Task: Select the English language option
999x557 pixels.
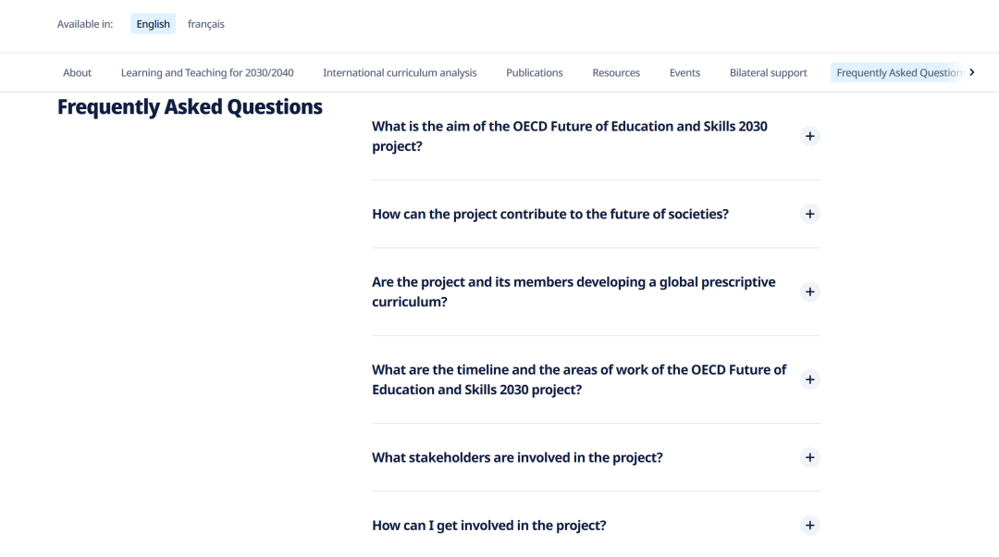Action: coord(153,24)
